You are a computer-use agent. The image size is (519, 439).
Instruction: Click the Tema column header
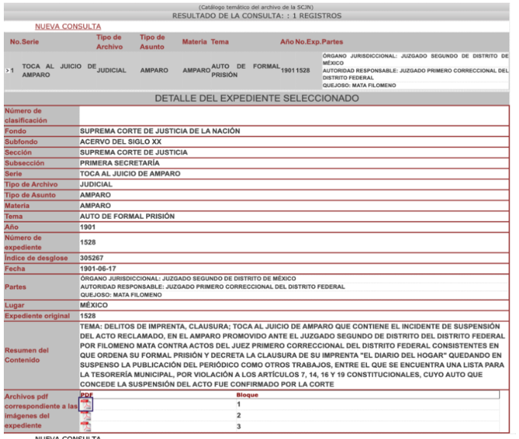tap(219, 41)
